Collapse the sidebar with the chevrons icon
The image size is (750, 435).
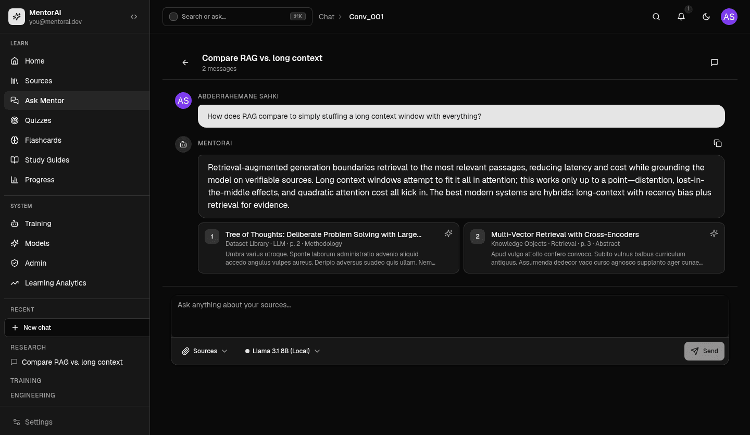pyautogui.click(x=134, y=17)
